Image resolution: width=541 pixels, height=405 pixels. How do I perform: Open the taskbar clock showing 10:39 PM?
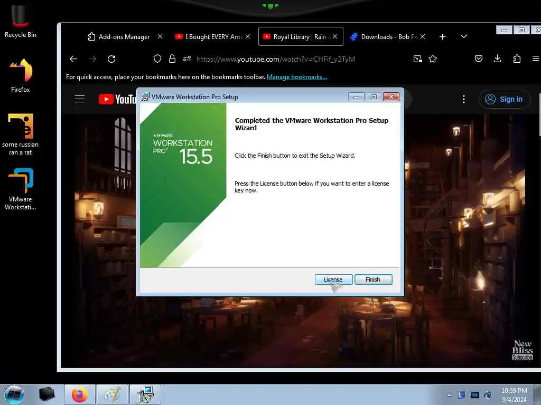click(x=514, y=395)
